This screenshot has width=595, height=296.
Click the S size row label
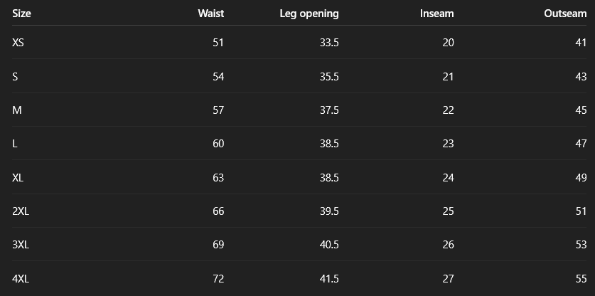[x=15, y=77]
